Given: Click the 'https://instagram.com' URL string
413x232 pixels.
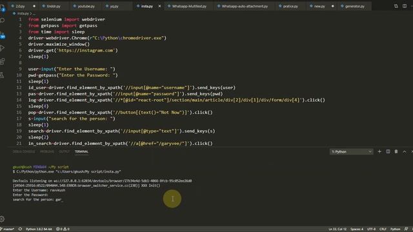Looking at the screenshot, I should tap(86, 50).
